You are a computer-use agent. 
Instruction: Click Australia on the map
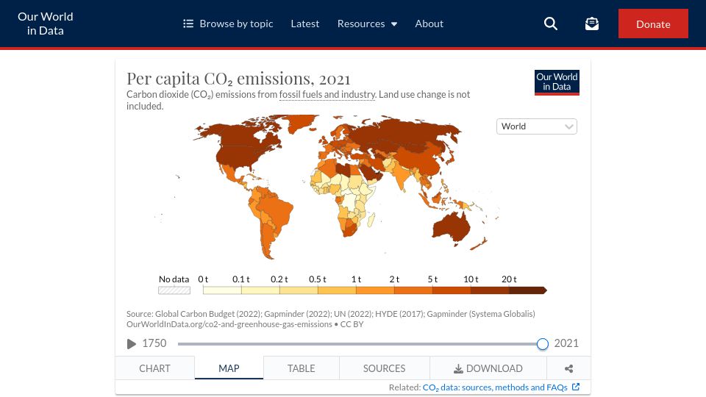(451, 226)
